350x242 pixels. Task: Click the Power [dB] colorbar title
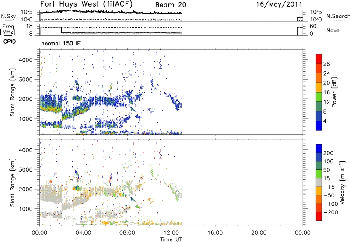pyautogui.click(x=334, y=92)
